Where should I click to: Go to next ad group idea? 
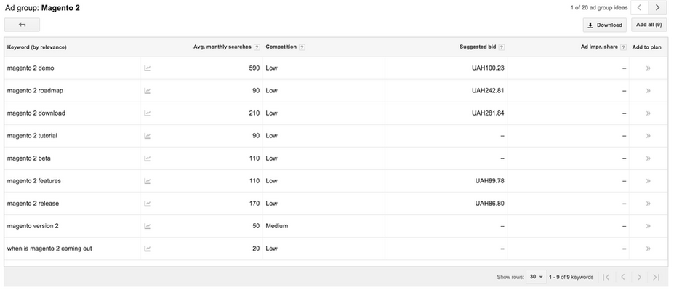point(657,7)
